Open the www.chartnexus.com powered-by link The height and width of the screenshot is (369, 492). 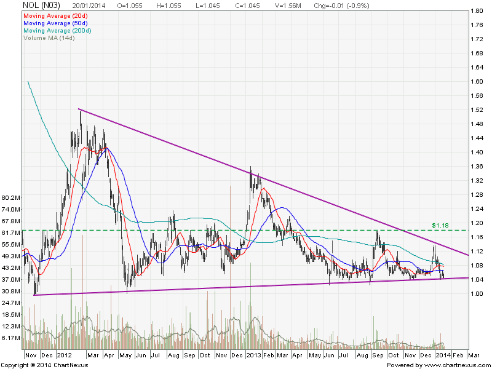(x=457, y=365)
